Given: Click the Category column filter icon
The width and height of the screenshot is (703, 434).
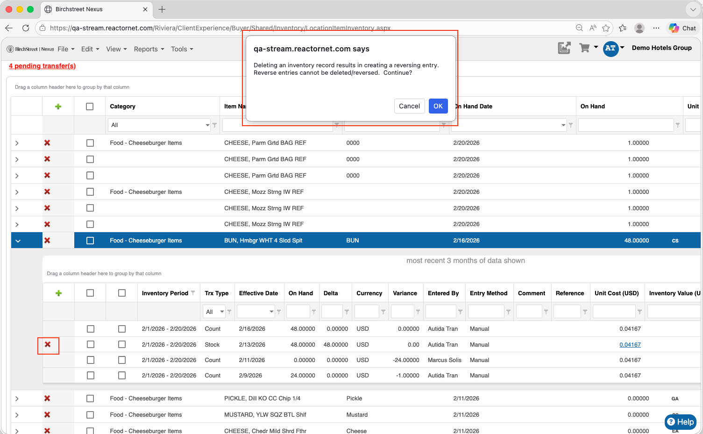Looking at the screenshot, I should click(215, 125).
